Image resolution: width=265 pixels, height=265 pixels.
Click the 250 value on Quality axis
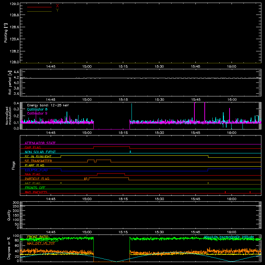pyautogui.click(x=16, y=206)
